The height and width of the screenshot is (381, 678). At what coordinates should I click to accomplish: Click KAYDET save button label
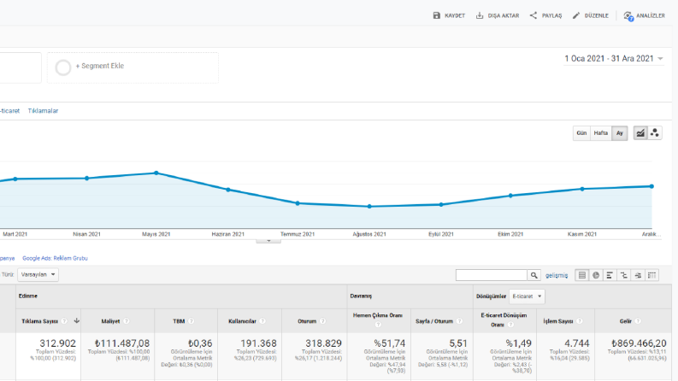pos(455,15)
